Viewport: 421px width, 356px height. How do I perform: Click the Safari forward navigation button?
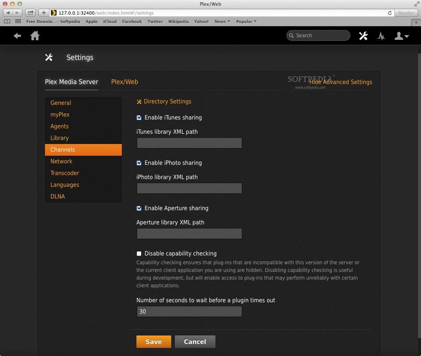tap(17, 12)
